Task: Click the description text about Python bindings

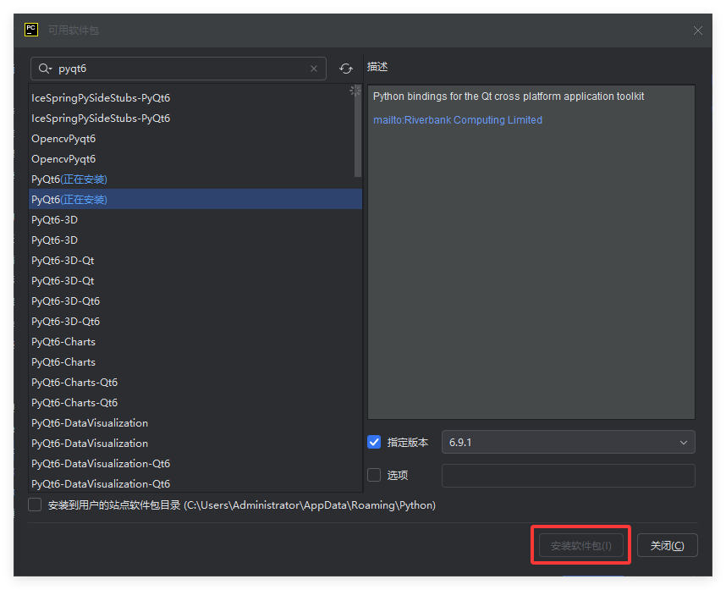Action: tap(509, 96)
